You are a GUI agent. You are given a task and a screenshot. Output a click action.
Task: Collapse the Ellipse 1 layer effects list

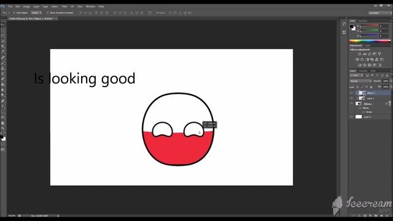pyautogui.click(x=389, y=104)
